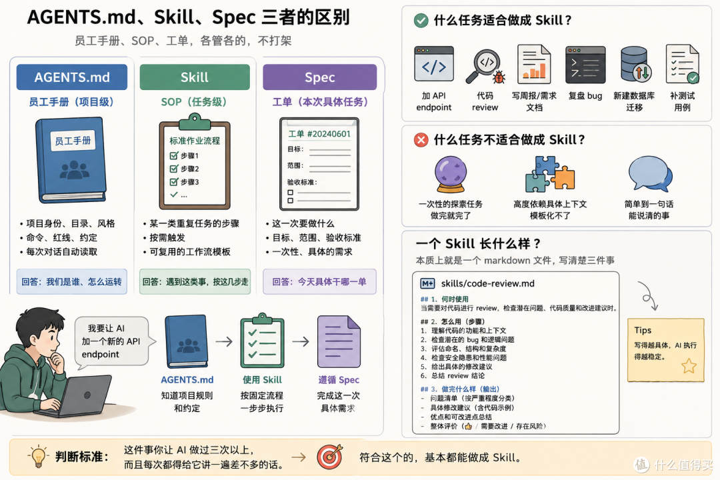Select the purple Spec column header
The image size is (720, 480).
pyautogui.click(x=319, y=77)
